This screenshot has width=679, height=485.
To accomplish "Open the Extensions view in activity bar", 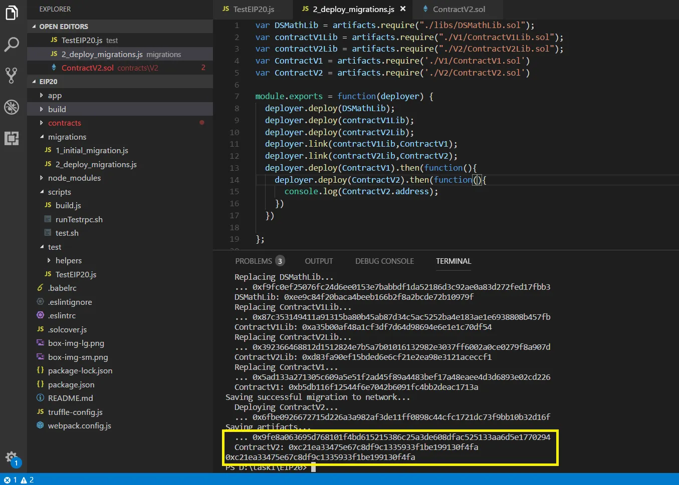I will [12, 138].
